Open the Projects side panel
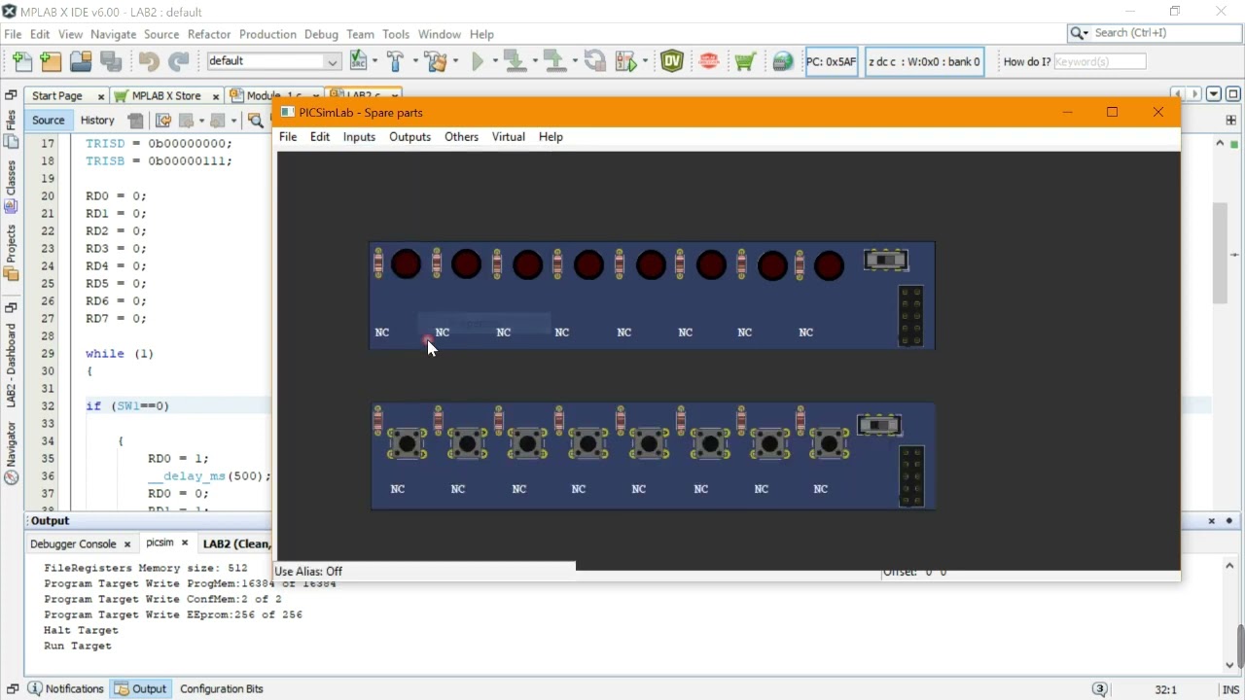 point(11,254)
